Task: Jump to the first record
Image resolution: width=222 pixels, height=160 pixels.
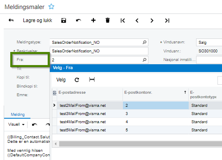Action: pos(123,20)
